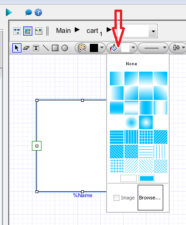The image size is (186, 225).
Task: Choose the Line drawing tool
Action: click(46, 48)
